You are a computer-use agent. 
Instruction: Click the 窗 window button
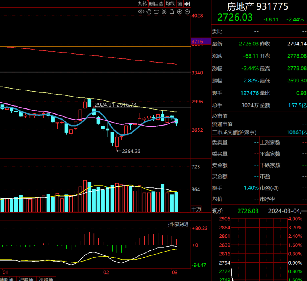tap(180, 3)
